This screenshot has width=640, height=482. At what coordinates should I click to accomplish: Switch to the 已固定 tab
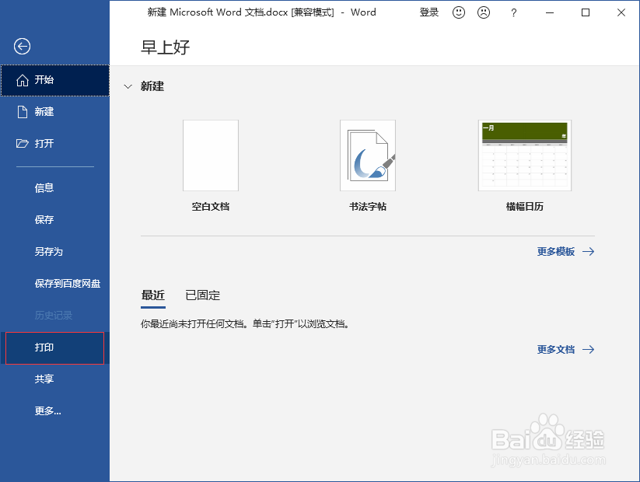202,295
